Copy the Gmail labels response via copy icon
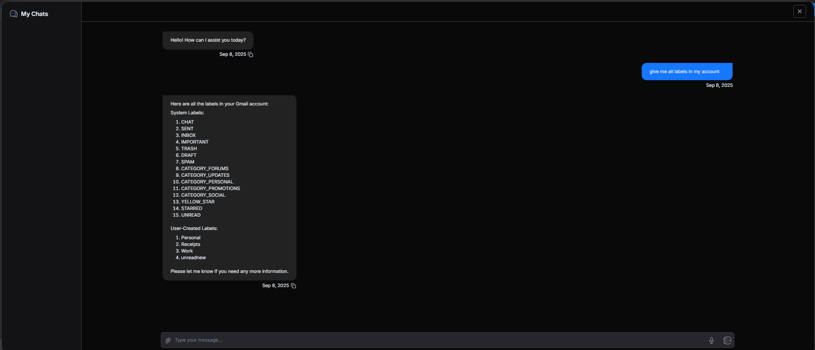This screenshot has height=350, width=815. pyautogui.click(x=293, y=286)
